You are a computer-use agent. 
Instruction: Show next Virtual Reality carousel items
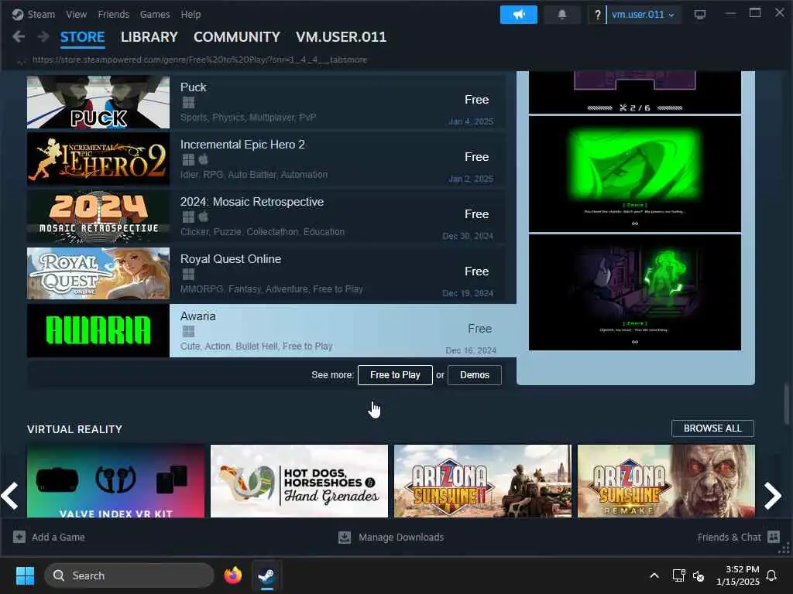click(772, 496)
